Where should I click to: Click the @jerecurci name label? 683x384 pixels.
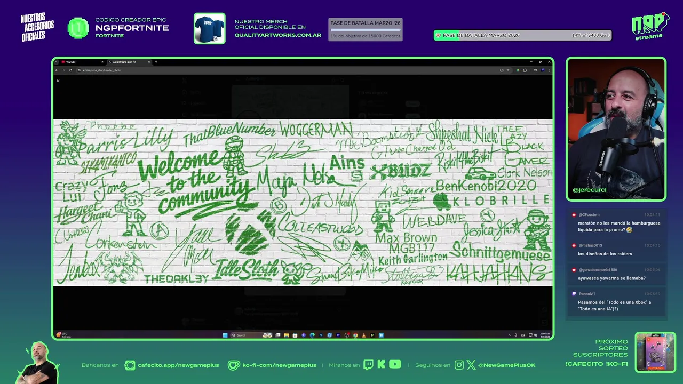tap(589, 190)
